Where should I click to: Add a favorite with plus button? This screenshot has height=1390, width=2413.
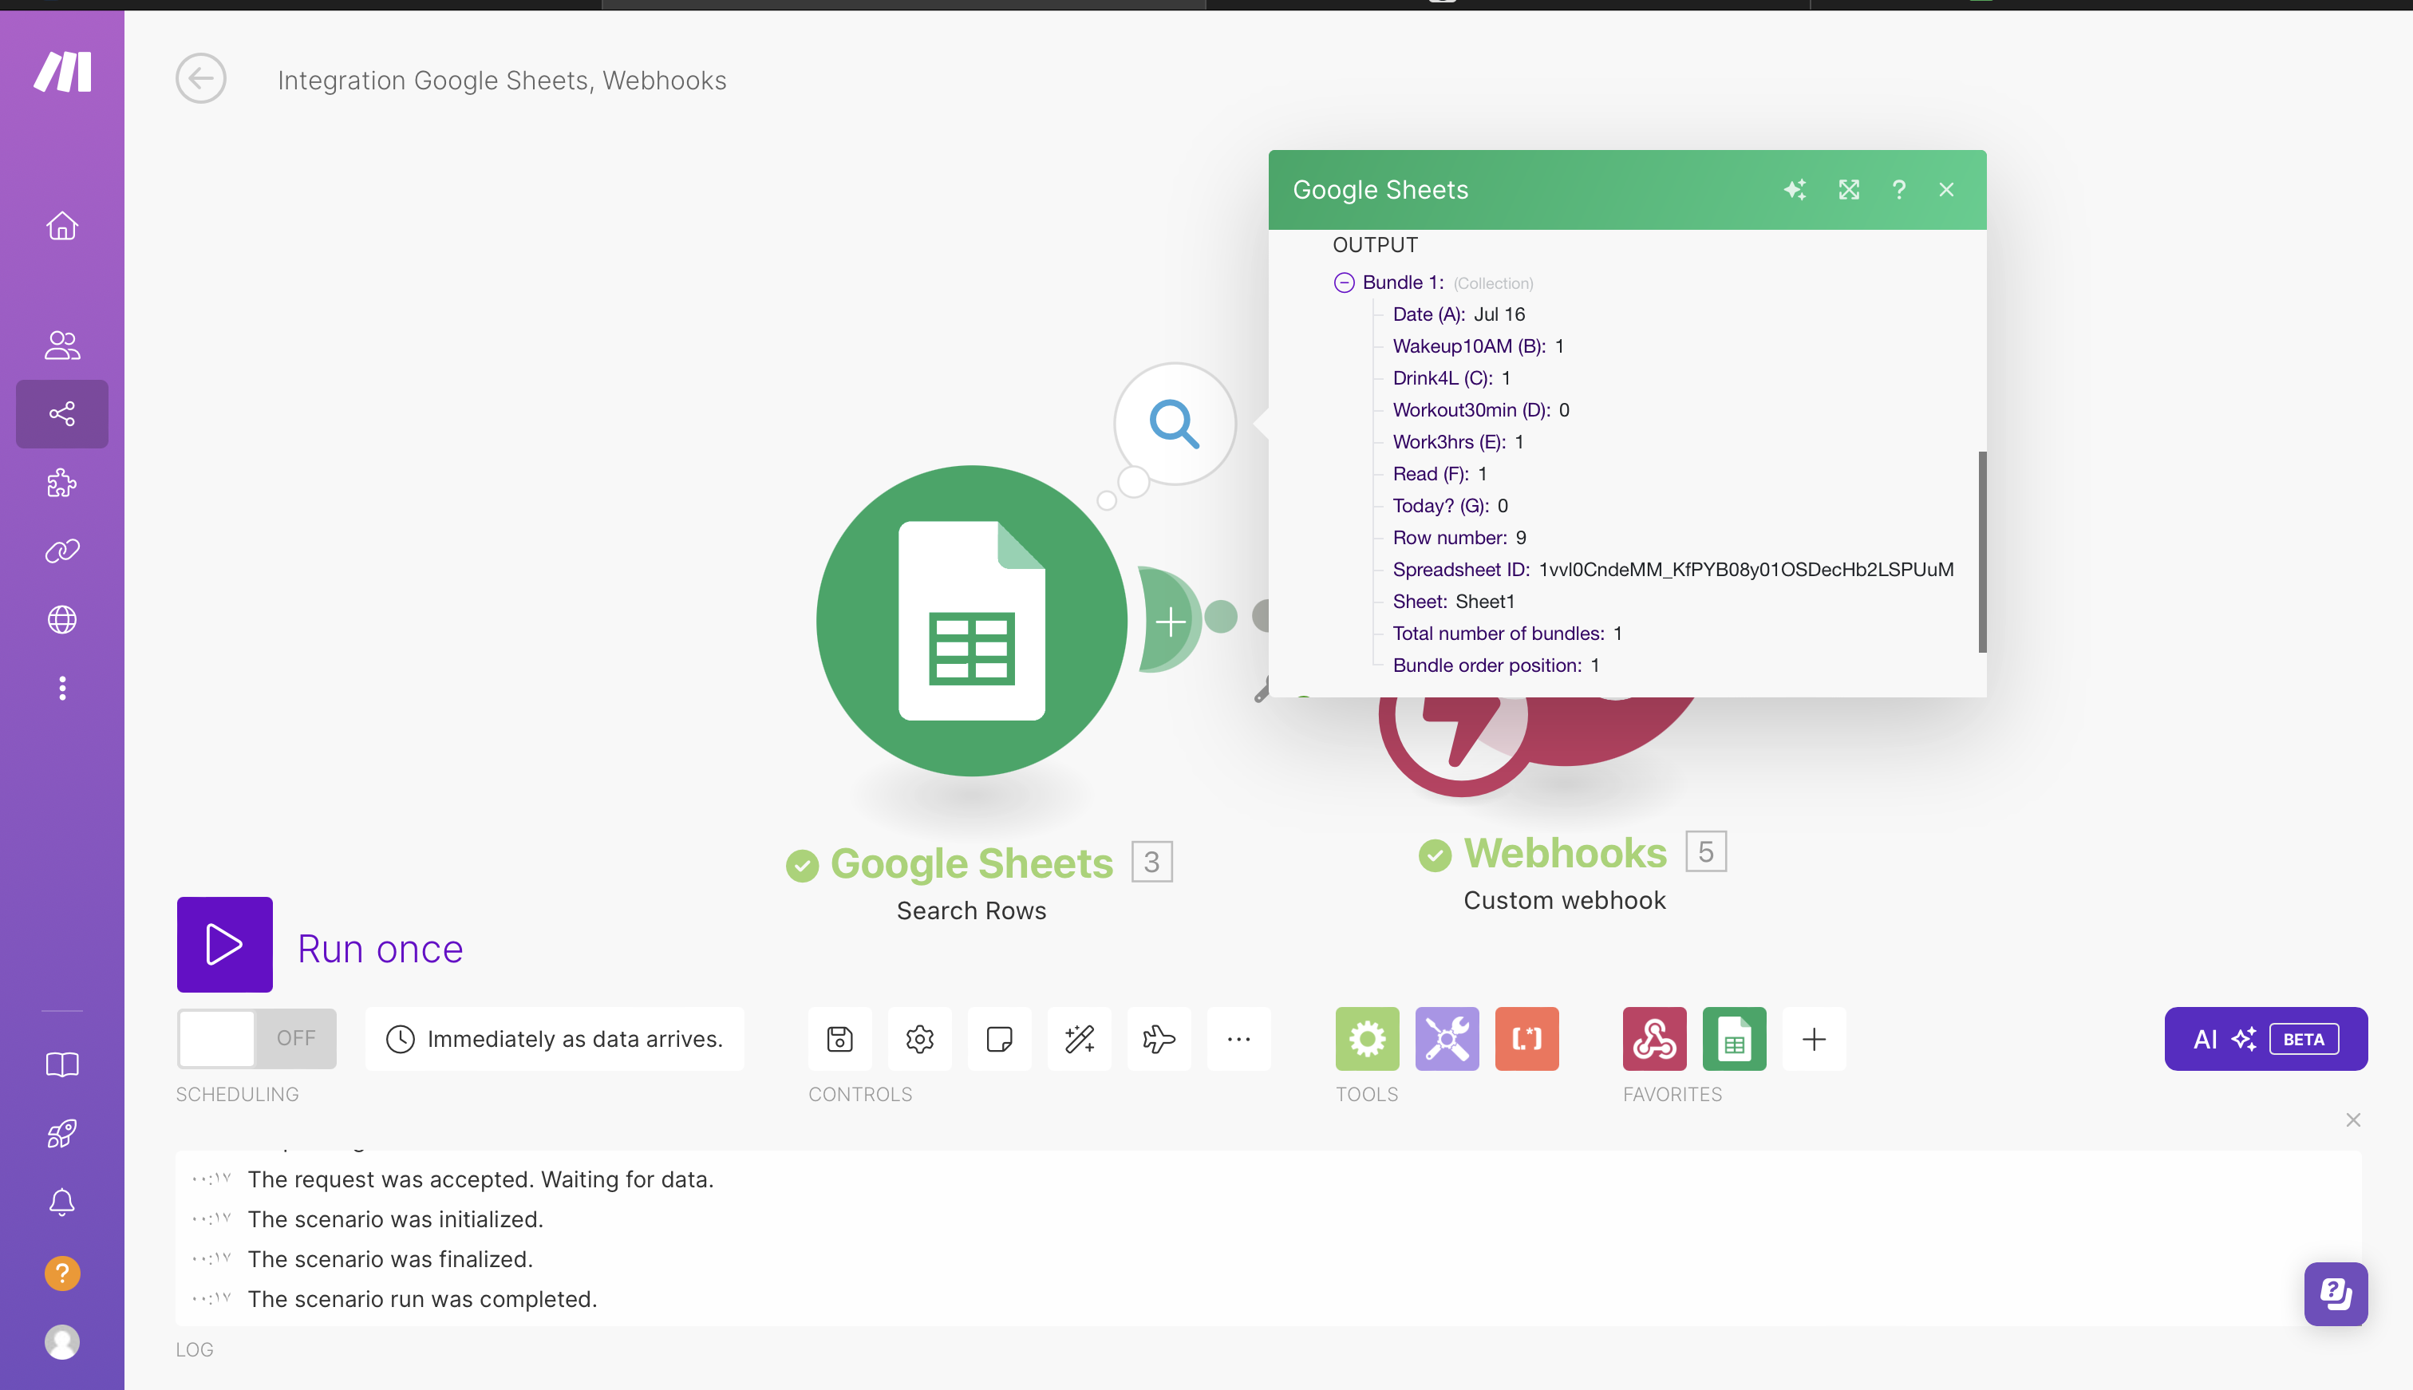coord(1814,1039)
